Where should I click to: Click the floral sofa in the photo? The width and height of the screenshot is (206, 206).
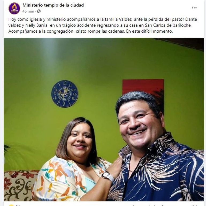click(x=20, y=185)
